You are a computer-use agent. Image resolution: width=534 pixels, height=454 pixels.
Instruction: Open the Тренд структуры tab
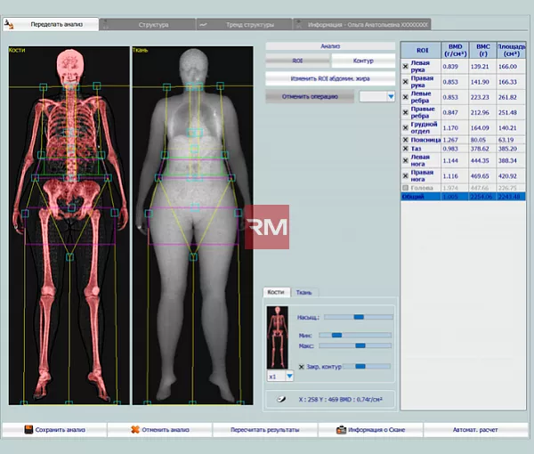point(244,25)
